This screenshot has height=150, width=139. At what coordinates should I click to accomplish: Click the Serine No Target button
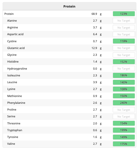(x=124, y=116)
